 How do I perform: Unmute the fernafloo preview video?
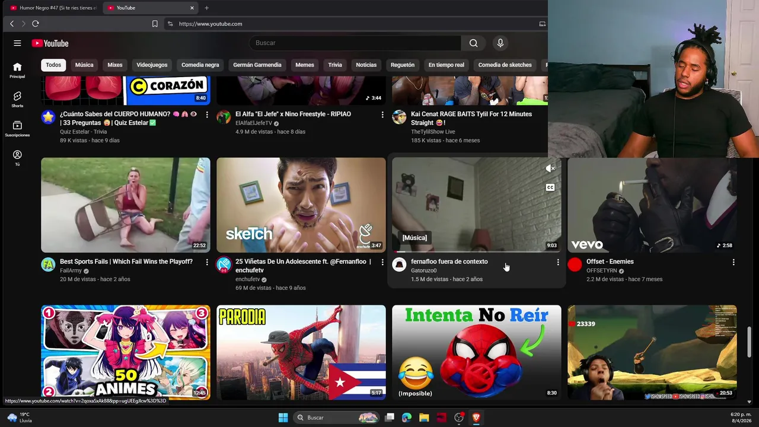tap(550, 168)
